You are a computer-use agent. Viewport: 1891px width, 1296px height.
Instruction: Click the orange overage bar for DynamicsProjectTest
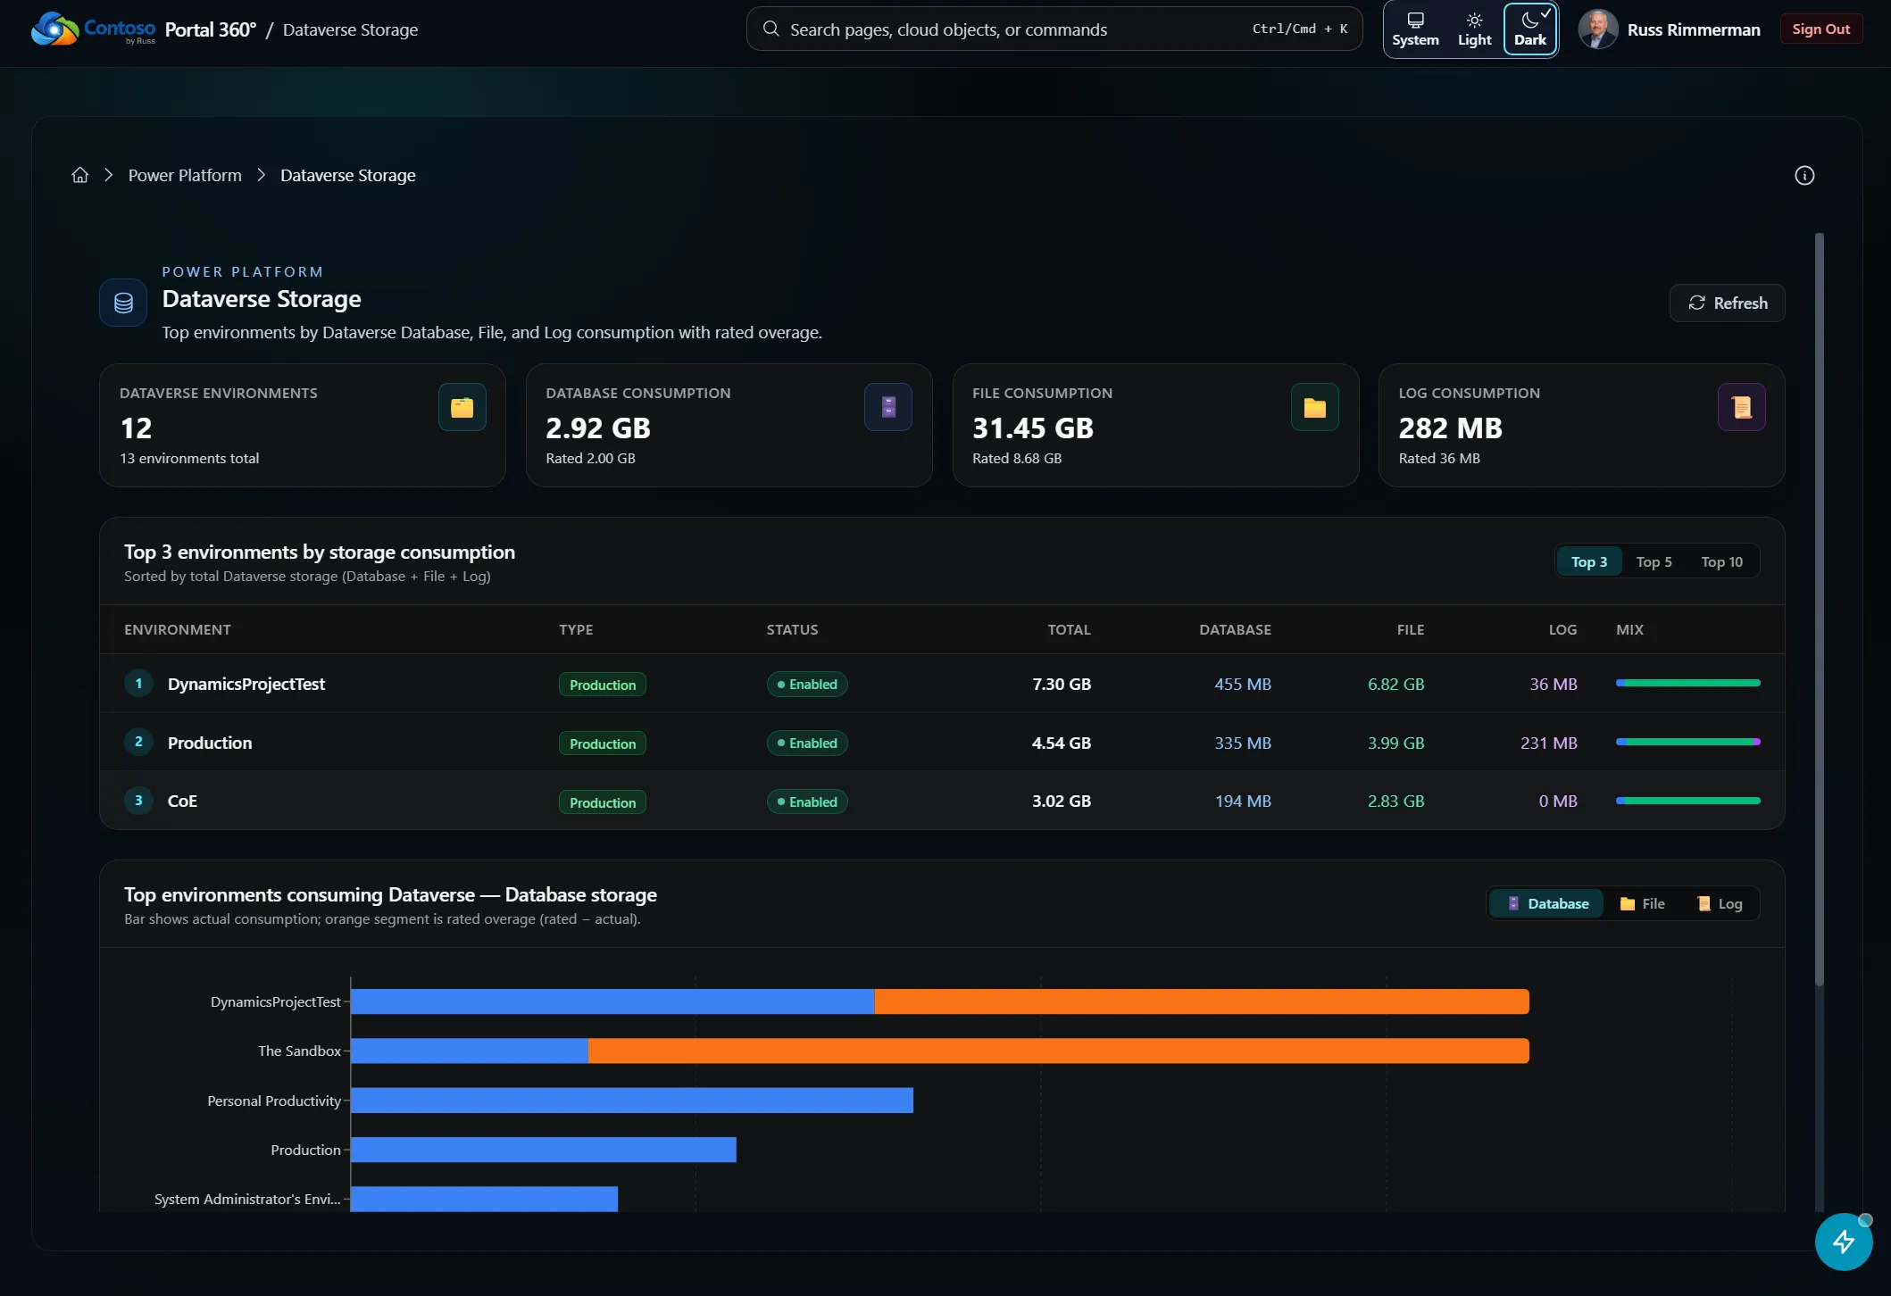(1202, 1001)
